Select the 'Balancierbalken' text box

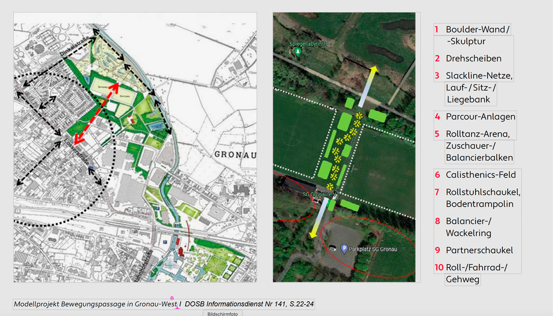point(479,158)
